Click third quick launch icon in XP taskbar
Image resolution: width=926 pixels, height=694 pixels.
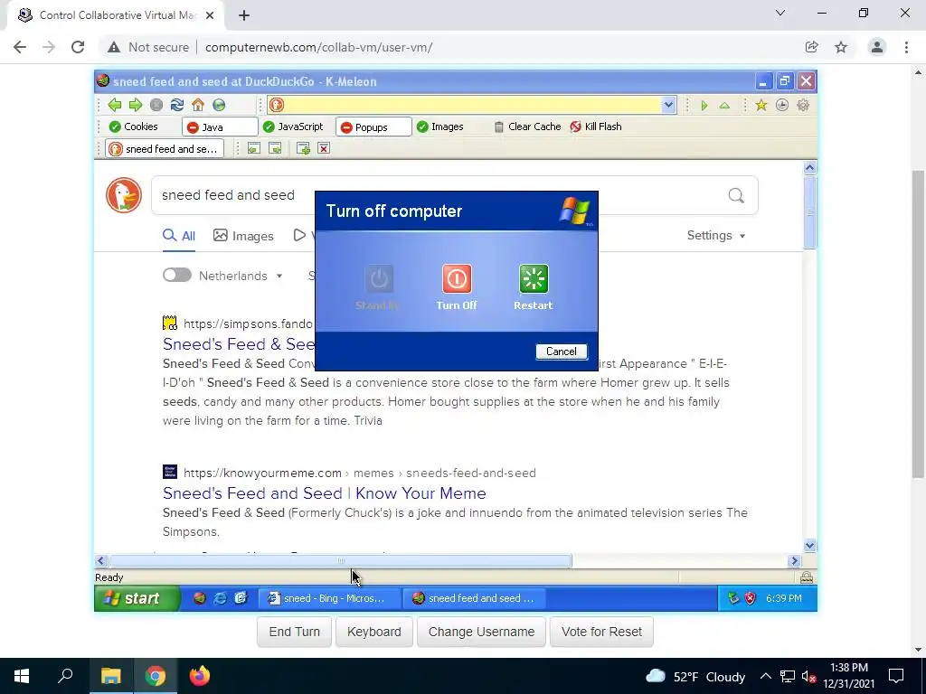(241, 598)
